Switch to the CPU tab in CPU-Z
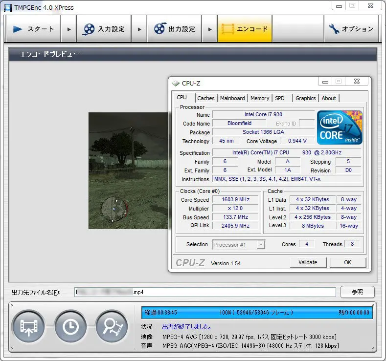 [182, 97]
